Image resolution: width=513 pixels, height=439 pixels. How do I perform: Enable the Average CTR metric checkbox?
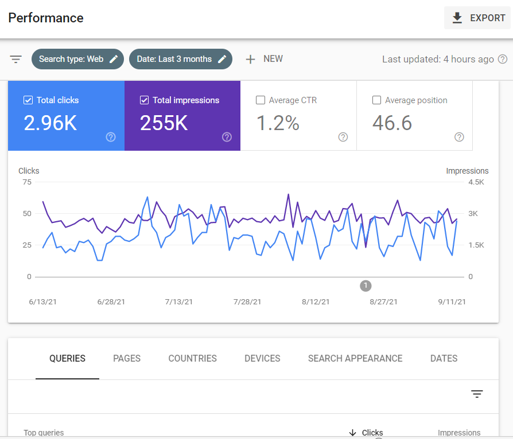click(x=261, y=100)
